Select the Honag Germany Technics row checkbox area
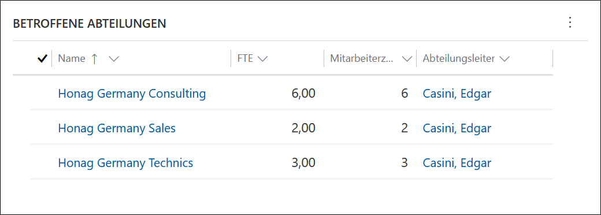 [x=42, y=163]
